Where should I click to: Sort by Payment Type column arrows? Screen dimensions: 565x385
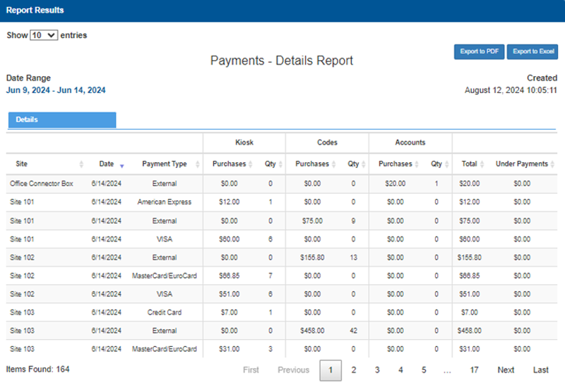[197, 164]
